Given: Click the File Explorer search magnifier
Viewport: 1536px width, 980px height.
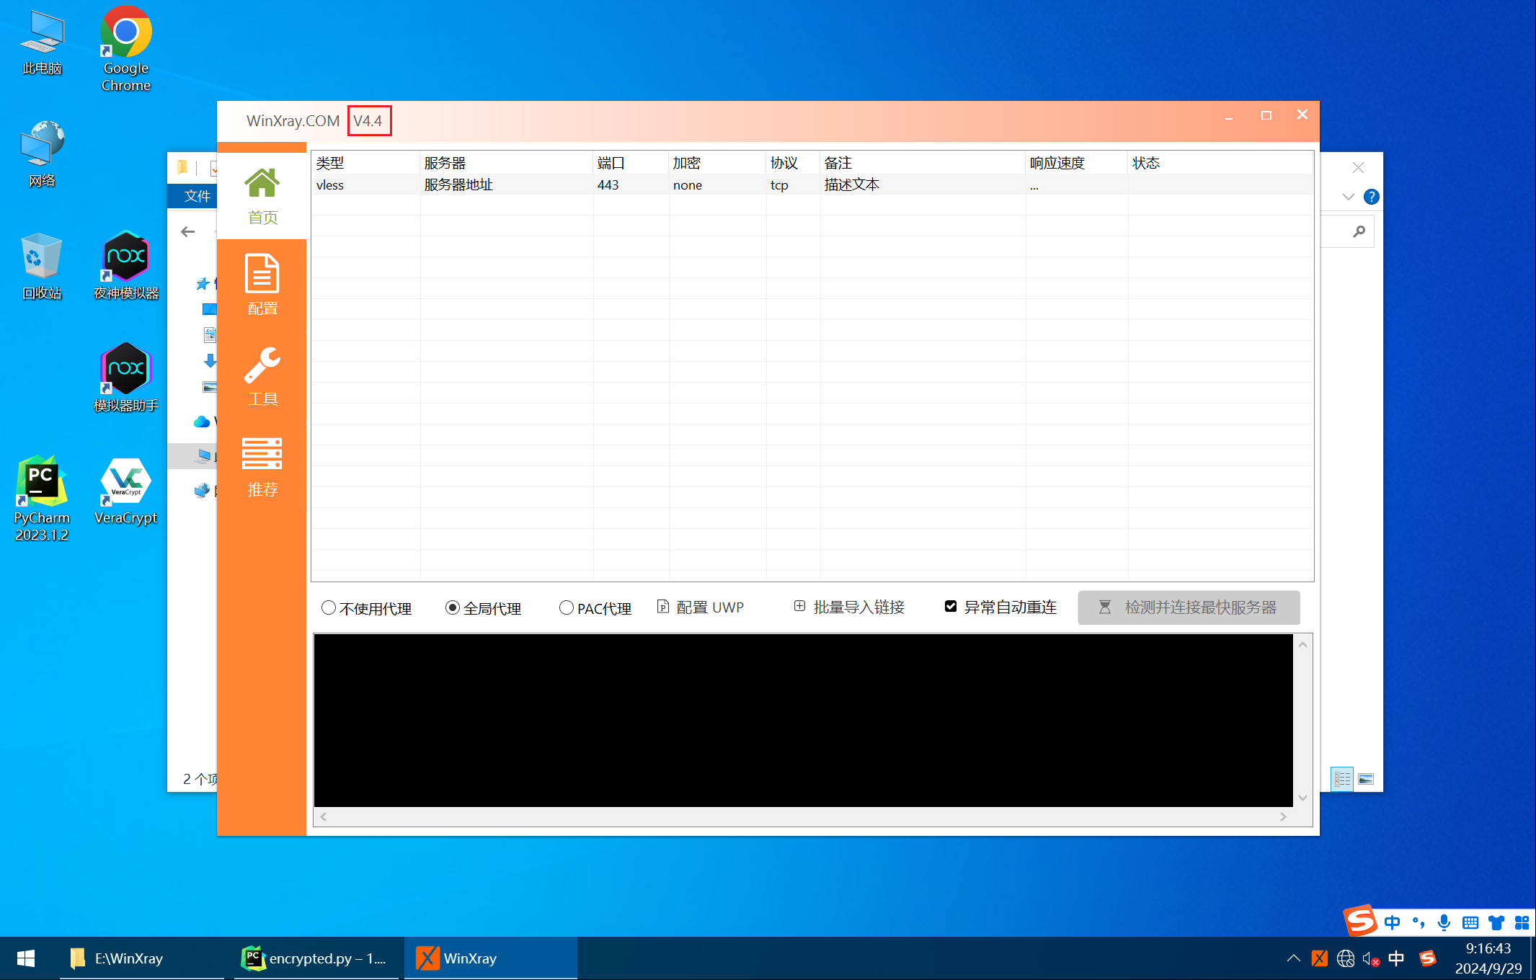Looking at the screenshot, I should 1359,231.
